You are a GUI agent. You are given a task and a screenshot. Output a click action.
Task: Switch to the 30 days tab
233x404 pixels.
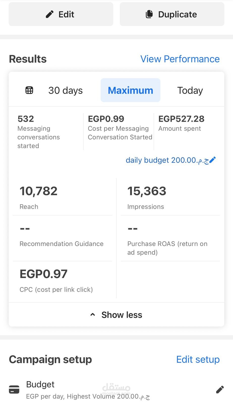pyautogui.click(x=65, y=90)
